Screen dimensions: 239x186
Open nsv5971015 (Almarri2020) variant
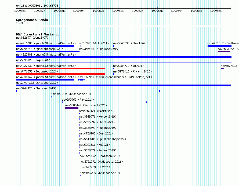click(x=132, y=71)
